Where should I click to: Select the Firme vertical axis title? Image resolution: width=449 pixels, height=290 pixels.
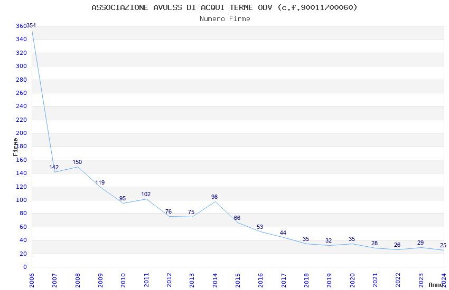(15, 147)
